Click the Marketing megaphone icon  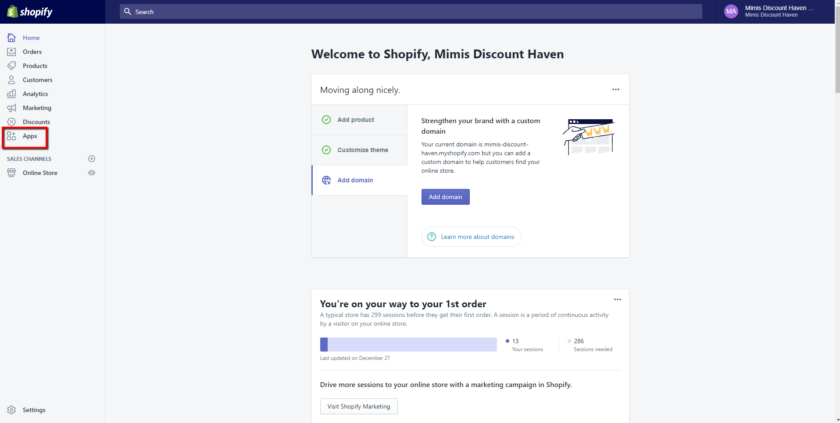coord(11,108)
